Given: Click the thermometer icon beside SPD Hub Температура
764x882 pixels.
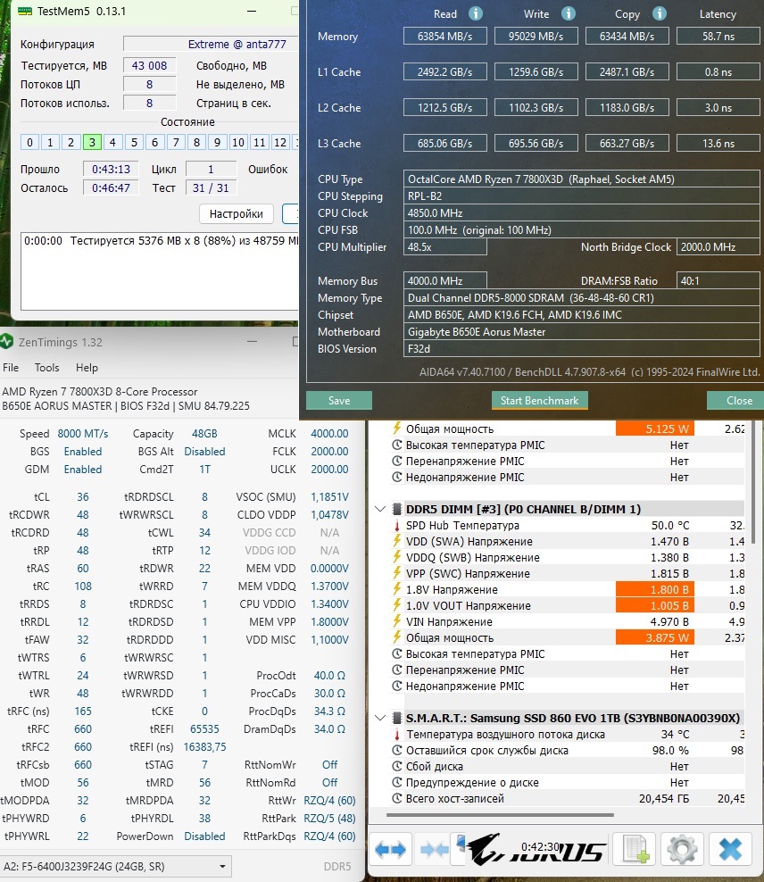Looking at the screenshot, I should coord(397,526).
